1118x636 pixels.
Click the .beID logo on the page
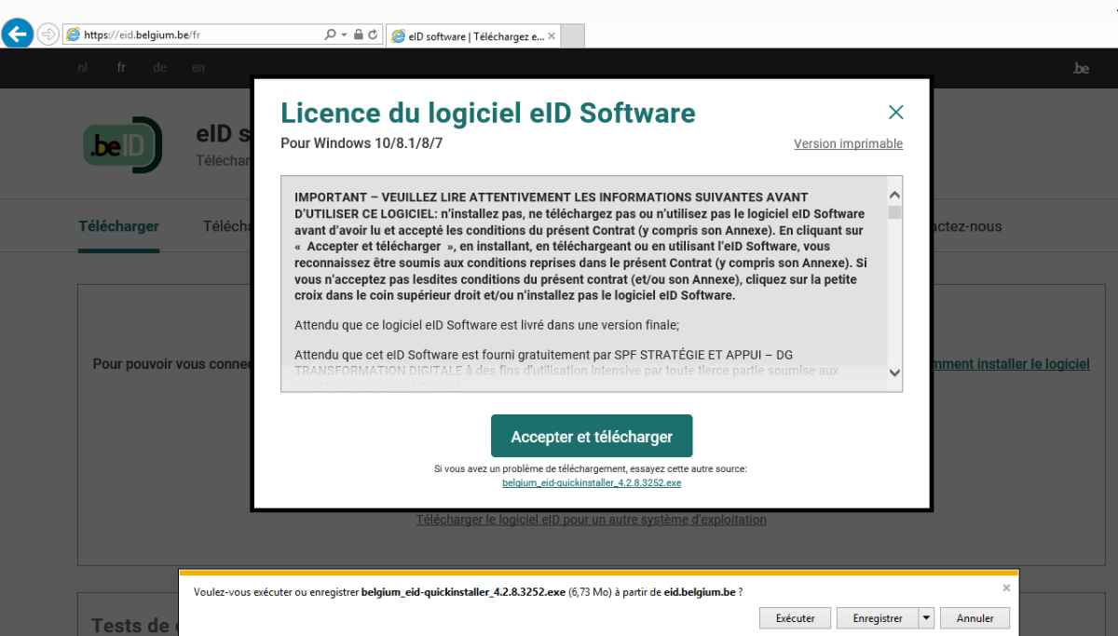pos(123,145)
